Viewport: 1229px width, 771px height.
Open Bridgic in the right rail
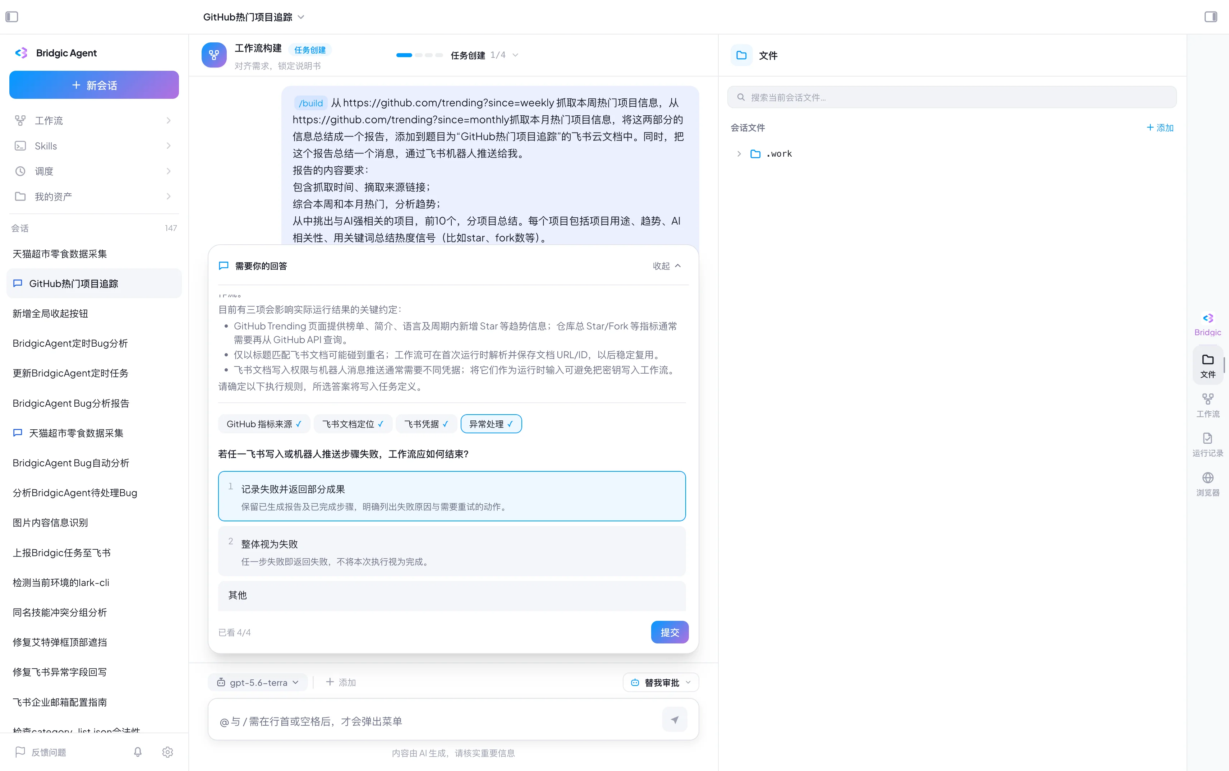(1207, 324)
